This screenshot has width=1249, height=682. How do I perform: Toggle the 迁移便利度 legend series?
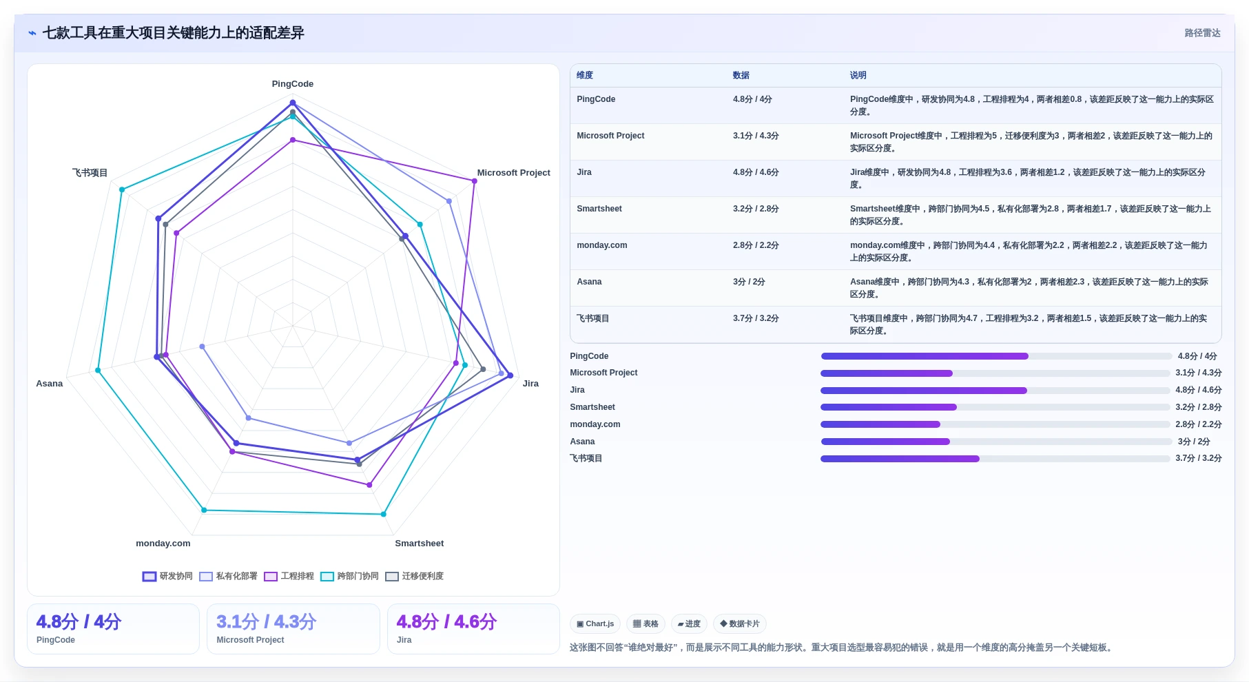(414, 577)
